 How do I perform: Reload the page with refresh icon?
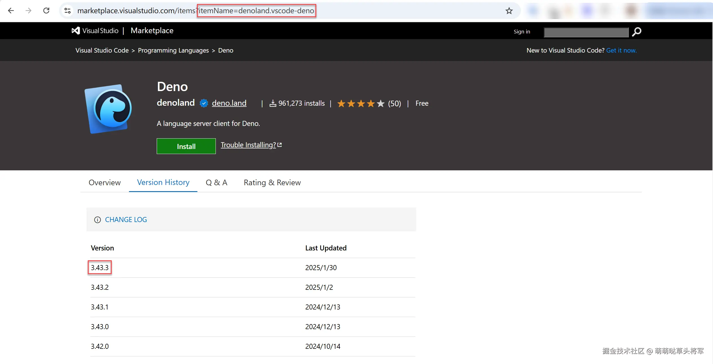46,11
